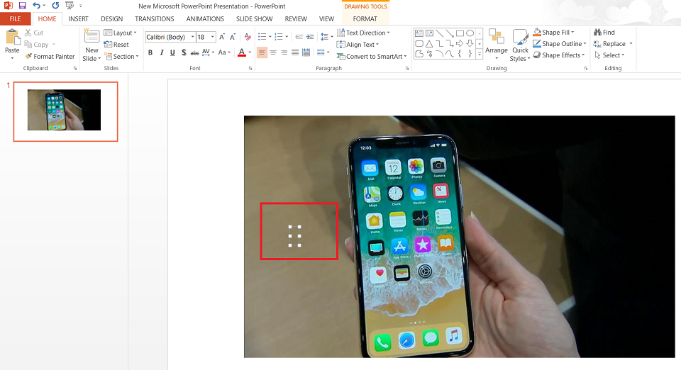Click the Numbering list icon

click(x=278, y=37)
